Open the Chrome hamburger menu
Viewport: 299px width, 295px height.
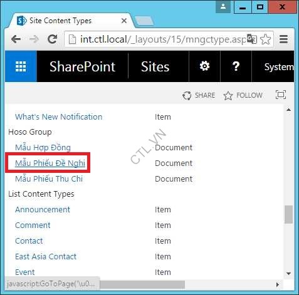[283, 39]
